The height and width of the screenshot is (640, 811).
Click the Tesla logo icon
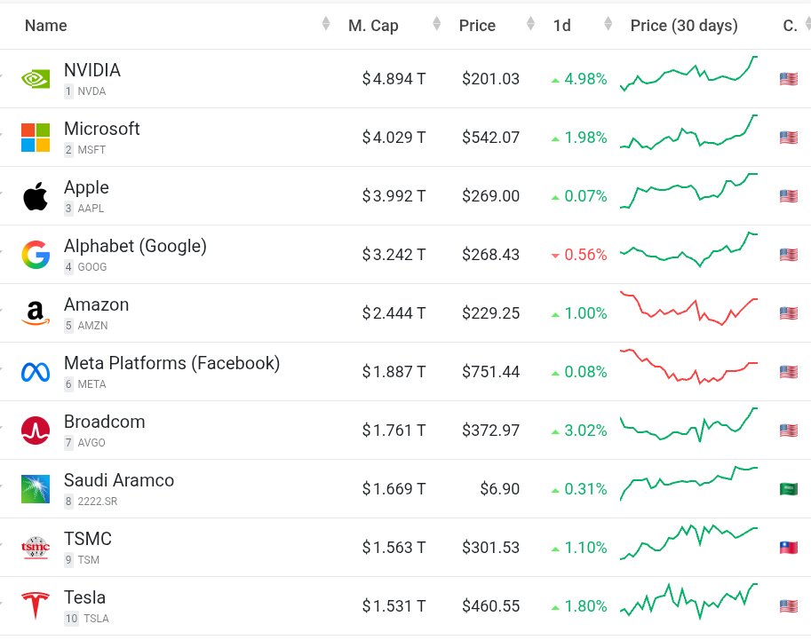36,606
